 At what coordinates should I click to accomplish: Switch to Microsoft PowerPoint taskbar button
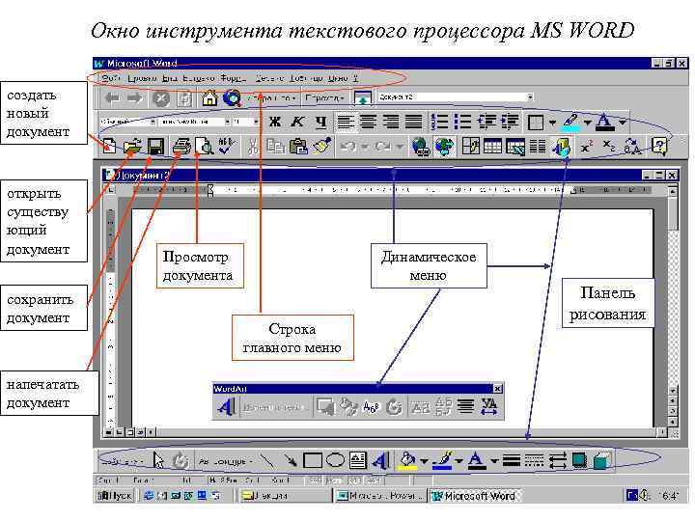379,496
